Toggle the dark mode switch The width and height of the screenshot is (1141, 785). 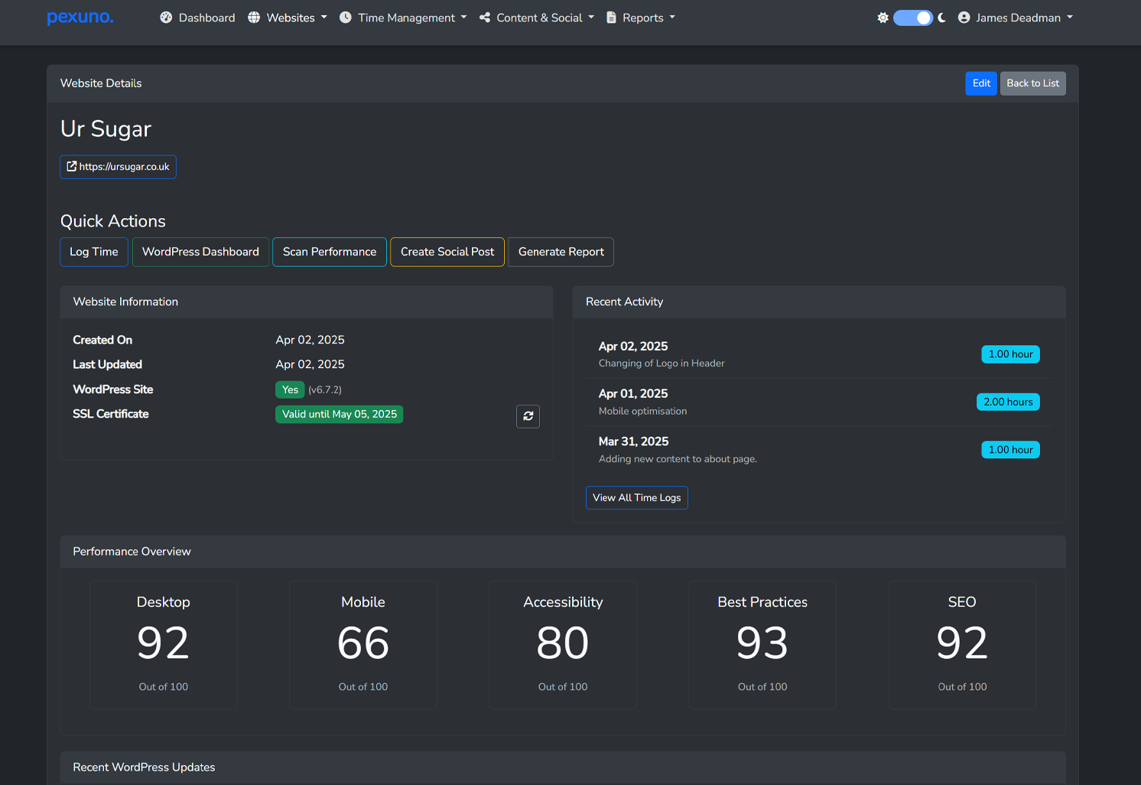tap(913, 18)
